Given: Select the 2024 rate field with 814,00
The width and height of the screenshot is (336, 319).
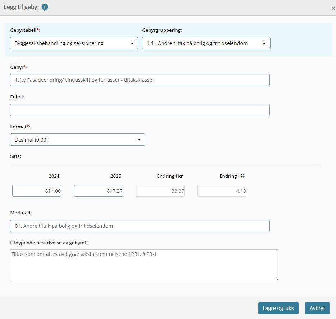Looking at the screenshot, I should (x=37, y=191).
